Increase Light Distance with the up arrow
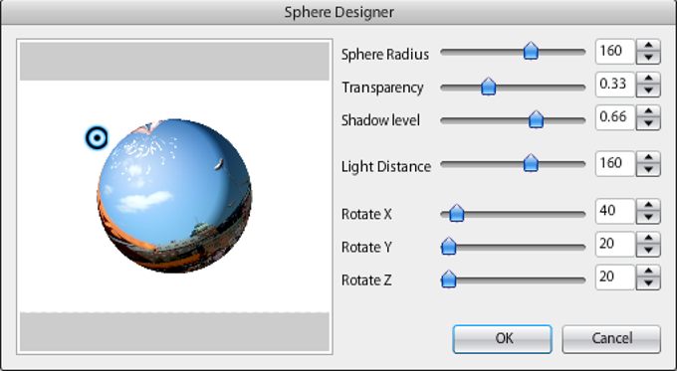Viewport: 677px width, 371px height. coord(648,157)
